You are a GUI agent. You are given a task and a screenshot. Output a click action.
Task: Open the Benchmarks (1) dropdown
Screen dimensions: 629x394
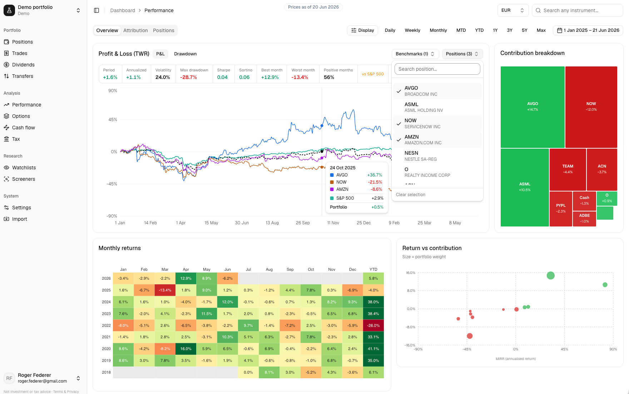click(415, 54)
